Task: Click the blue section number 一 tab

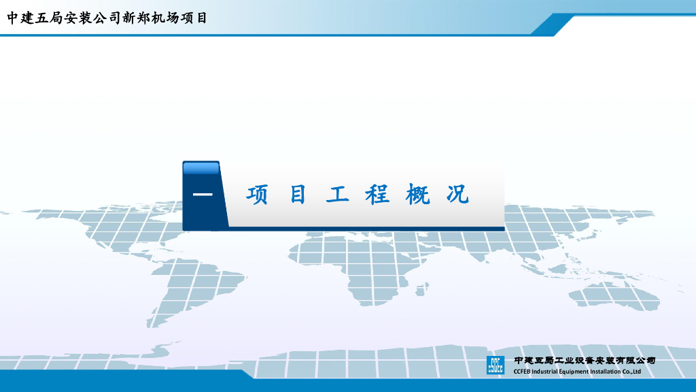Action: tap(205, 195)
